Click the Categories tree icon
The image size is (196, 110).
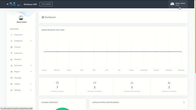click(12, 41)
